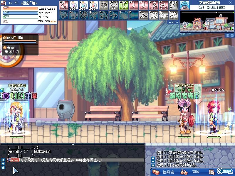Activate the Ctrl sit skill slot

coord(64,5)
